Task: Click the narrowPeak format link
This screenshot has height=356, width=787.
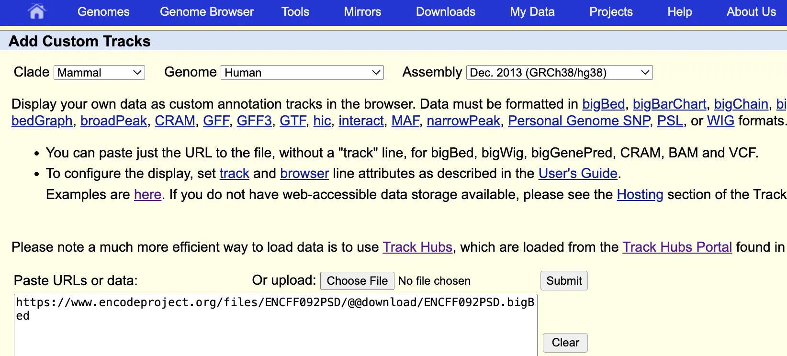Action: 463,121
